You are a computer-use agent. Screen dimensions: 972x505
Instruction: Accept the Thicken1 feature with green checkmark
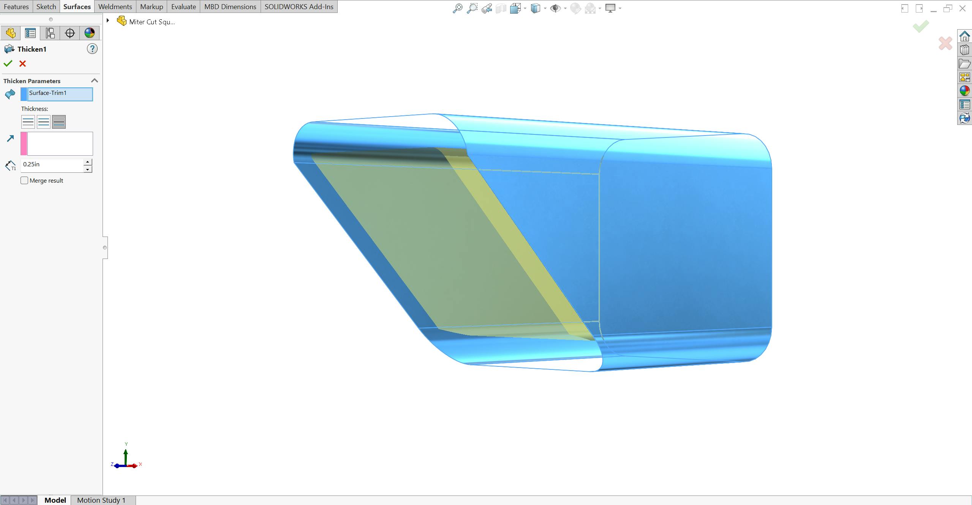8,63
